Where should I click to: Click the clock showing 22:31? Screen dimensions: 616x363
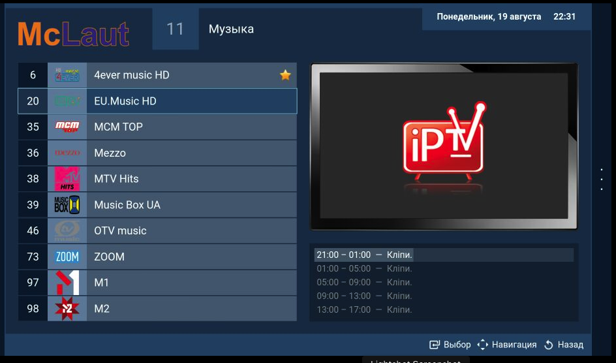click(x=564, y=16)
